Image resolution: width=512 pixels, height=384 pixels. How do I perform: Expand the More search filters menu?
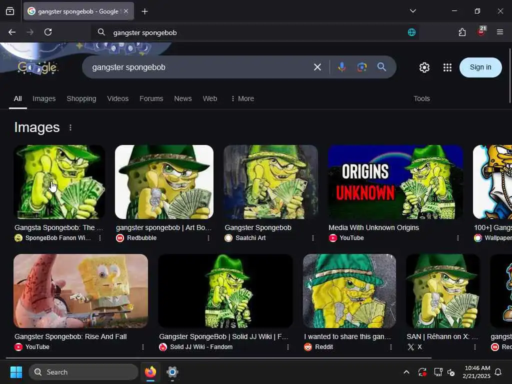242,98
